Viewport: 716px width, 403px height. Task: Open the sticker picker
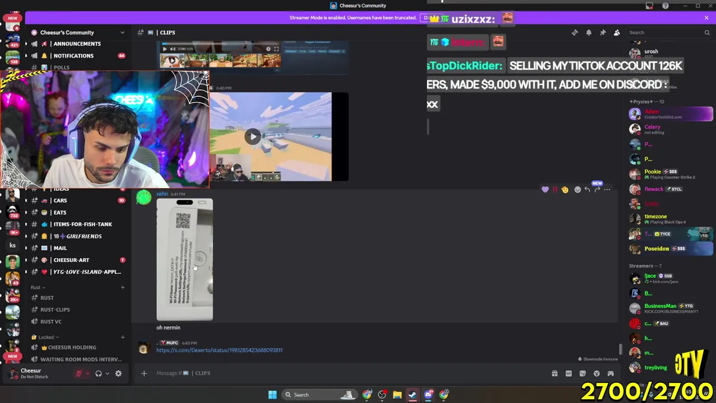pyautogui.click(x=582, y=373)
